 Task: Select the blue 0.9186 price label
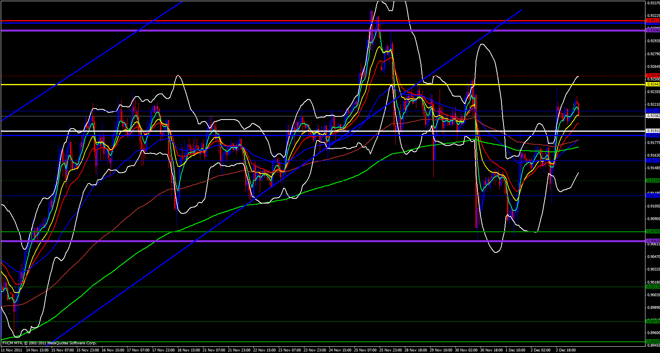tap(653, 135)
